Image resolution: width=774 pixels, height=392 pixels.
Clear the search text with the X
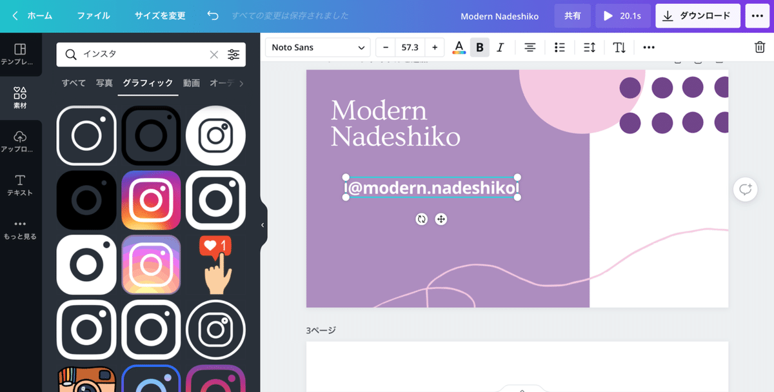(214, 55)
